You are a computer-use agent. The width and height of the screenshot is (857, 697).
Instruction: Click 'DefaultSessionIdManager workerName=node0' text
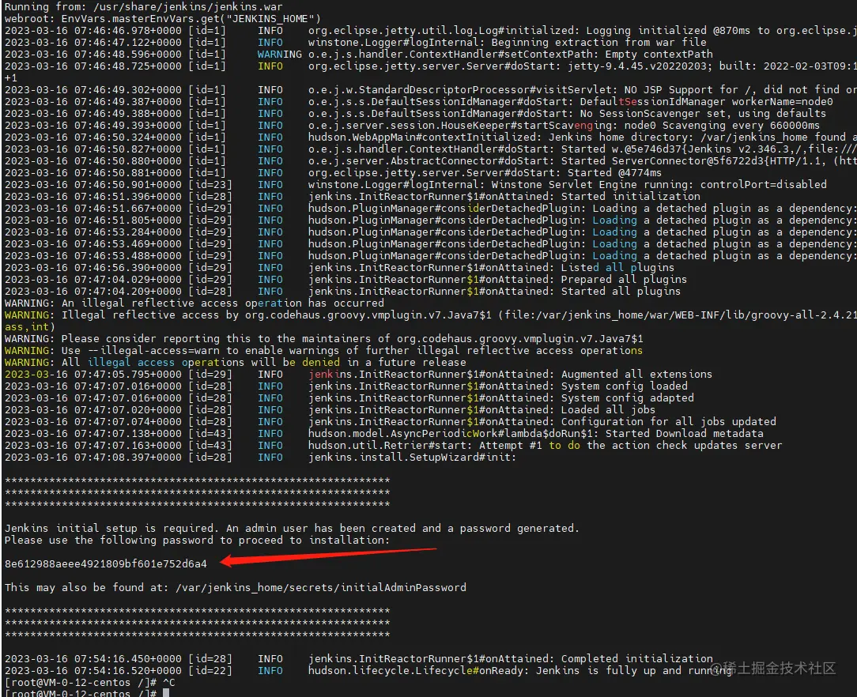tap(706, 102)
